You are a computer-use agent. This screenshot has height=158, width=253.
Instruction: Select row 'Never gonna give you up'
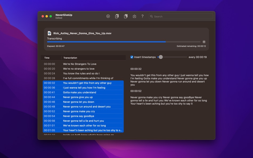[83, 97]
